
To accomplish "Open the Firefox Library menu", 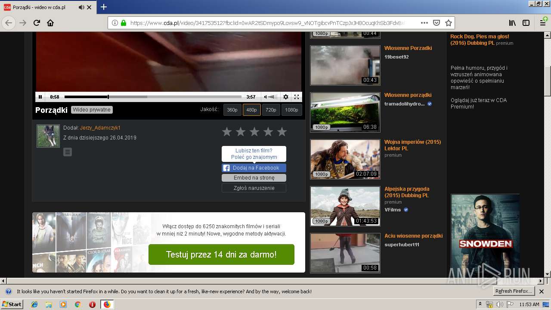I will coord(512,23).
